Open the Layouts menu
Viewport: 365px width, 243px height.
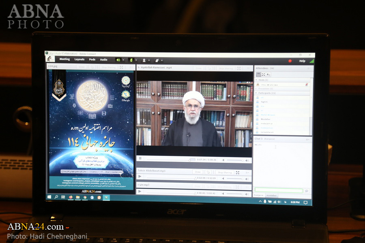point(79,60)
